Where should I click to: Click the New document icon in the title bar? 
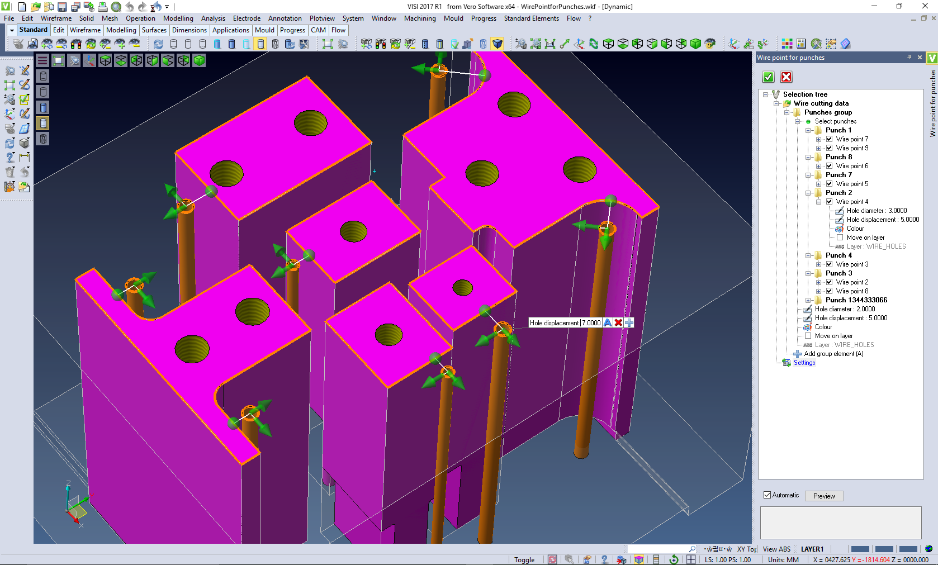click(22, 7)
